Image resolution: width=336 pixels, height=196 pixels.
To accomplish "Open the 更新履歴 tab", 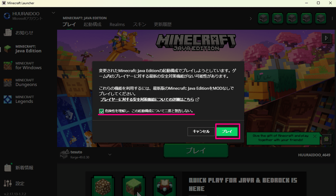I will tap(163, 24).
